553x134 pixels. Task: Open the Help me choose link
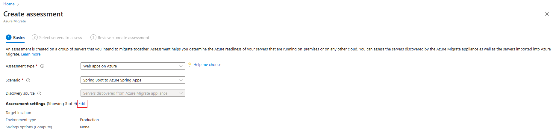click(x=207, y=64)
